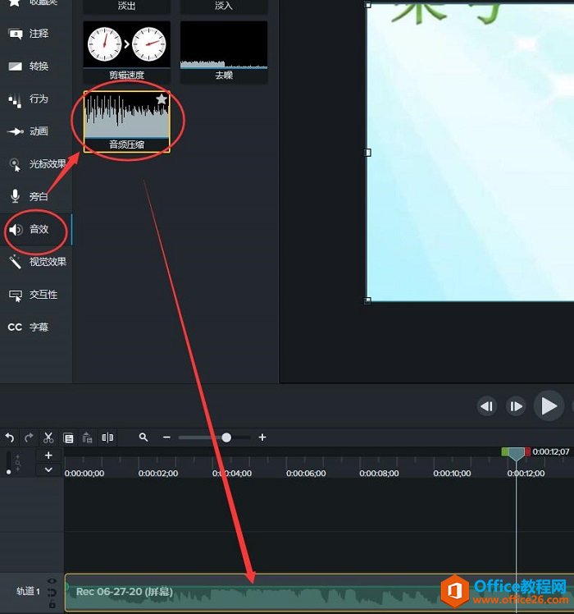574x614 pixels.
Task: Click the timeline zoom magnifier icon
Action: [x=143, y=438]
